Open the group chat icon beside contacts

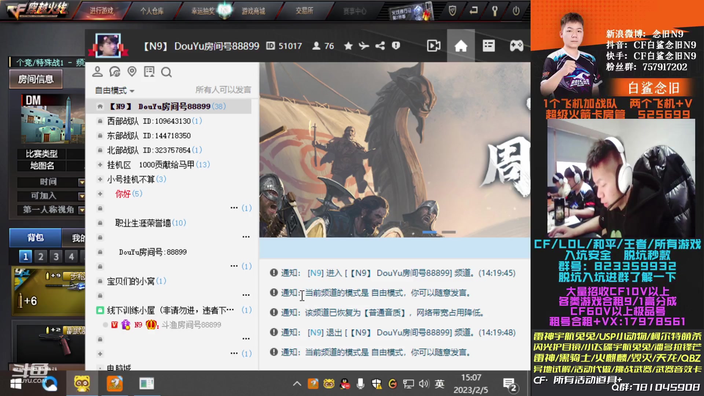pos(115,72)
